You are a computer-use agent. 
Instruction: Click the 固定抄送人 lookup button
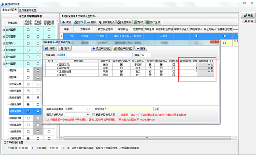click(156, 109)
